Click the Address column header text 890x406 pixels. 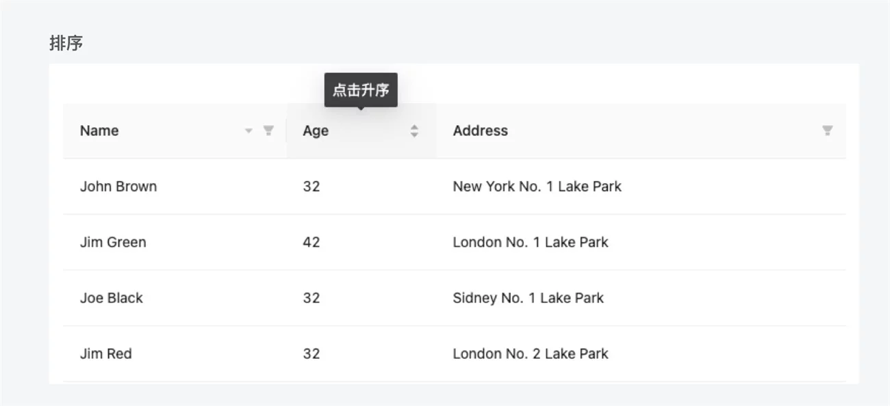(x=480, y=131)
